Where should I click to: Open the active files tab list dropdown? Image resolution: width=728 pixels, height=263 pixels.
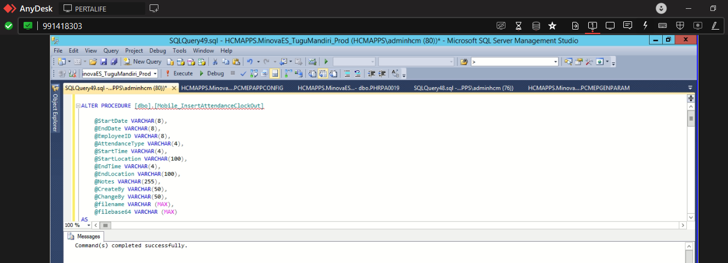tap(690, 88)
